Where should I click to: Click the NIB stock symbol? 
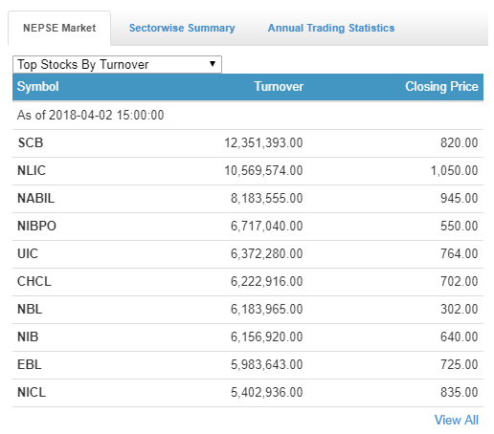28,336
